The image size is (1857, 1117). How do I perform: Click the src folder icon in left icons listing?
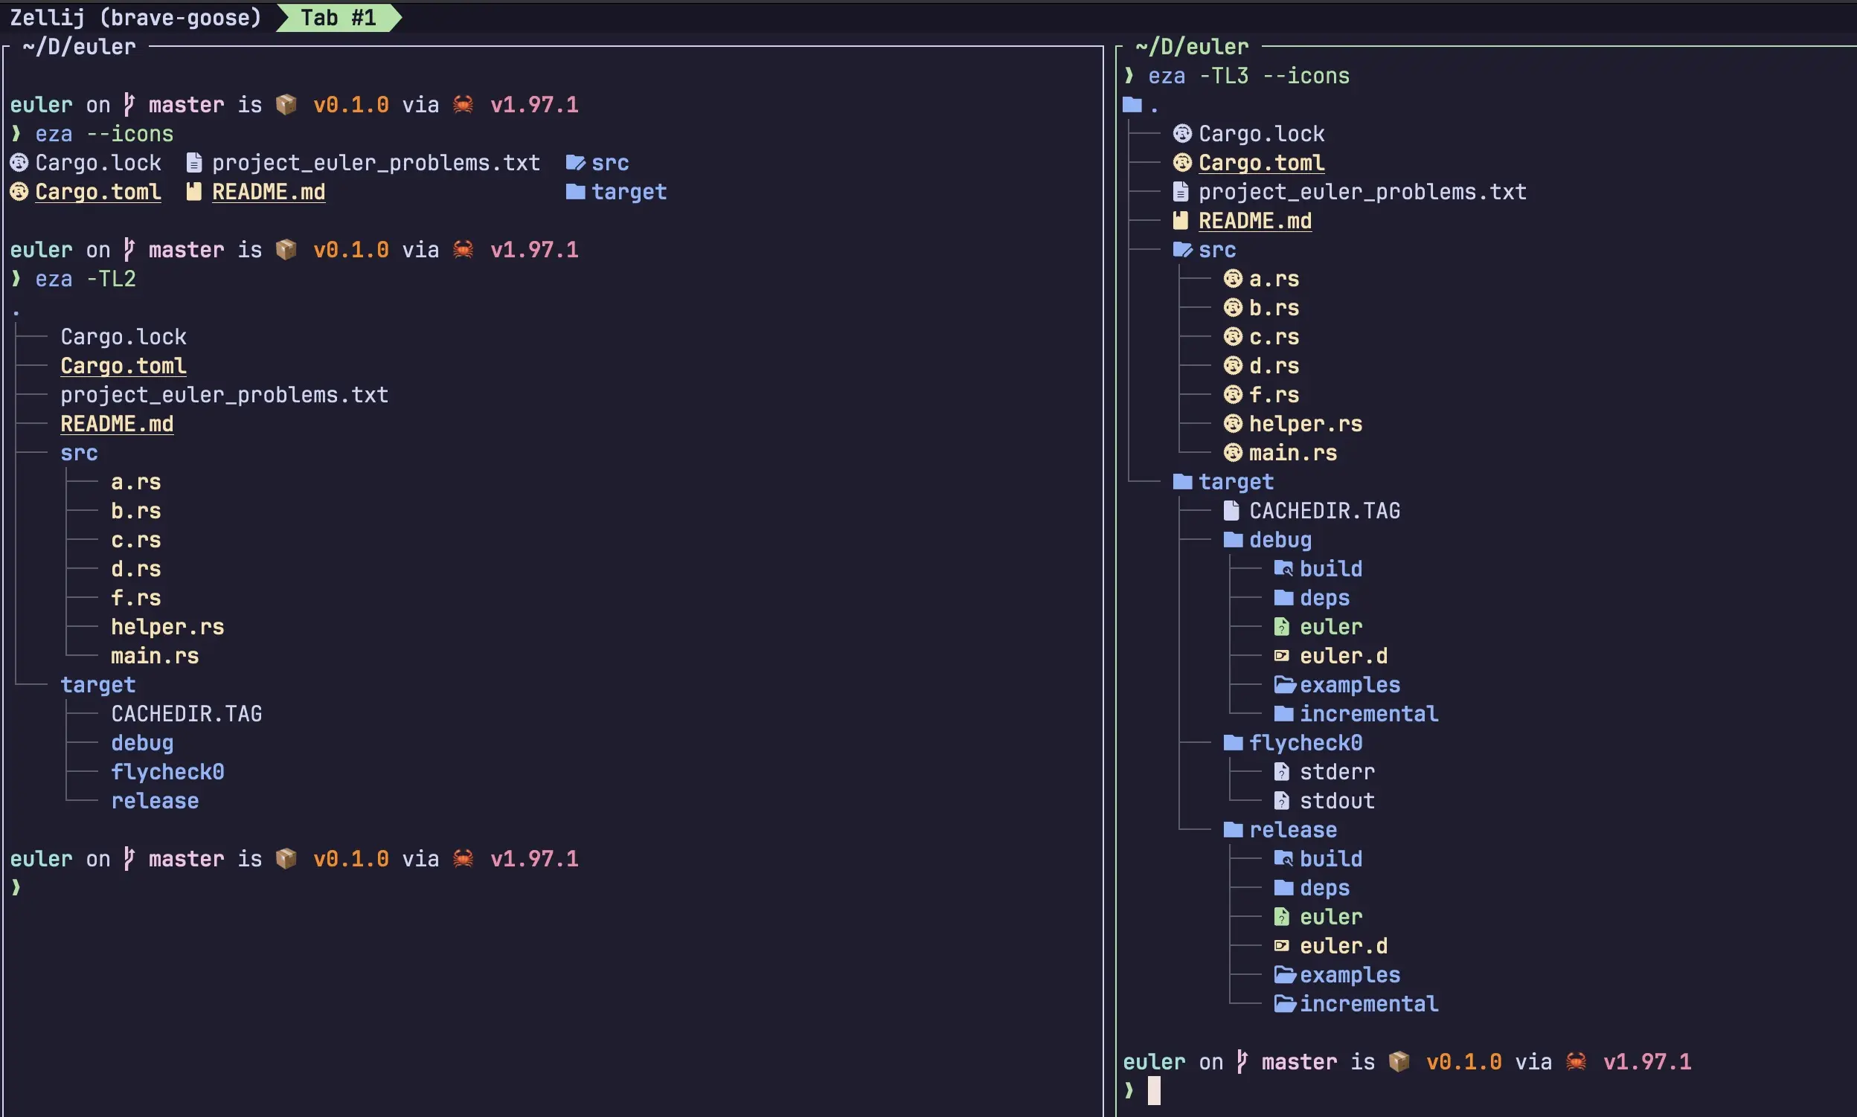coord(575,163)
